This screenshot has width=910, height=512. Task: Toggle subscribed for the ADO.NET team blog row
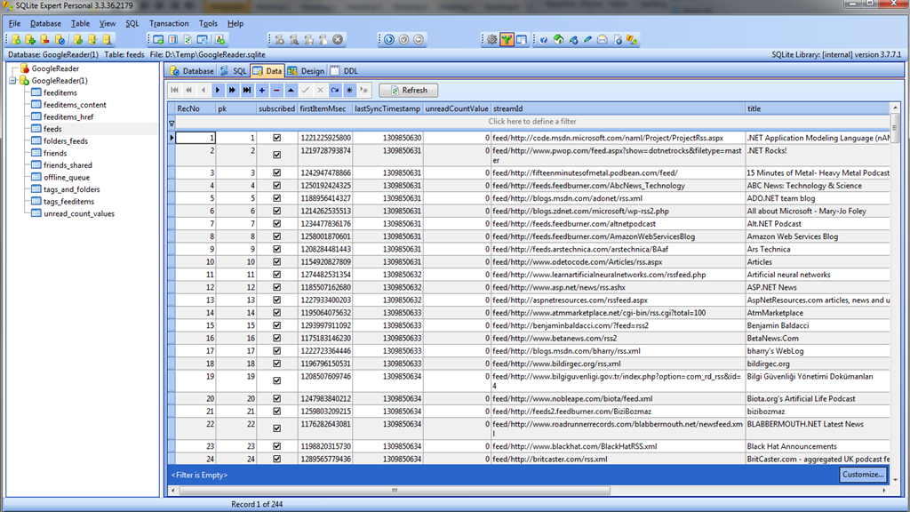tap(278, 198)
